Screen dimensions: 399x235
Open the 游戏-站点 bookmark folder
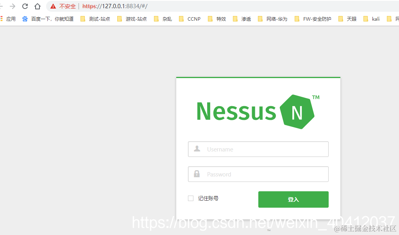pyautogui.click(x=132, y=19)
